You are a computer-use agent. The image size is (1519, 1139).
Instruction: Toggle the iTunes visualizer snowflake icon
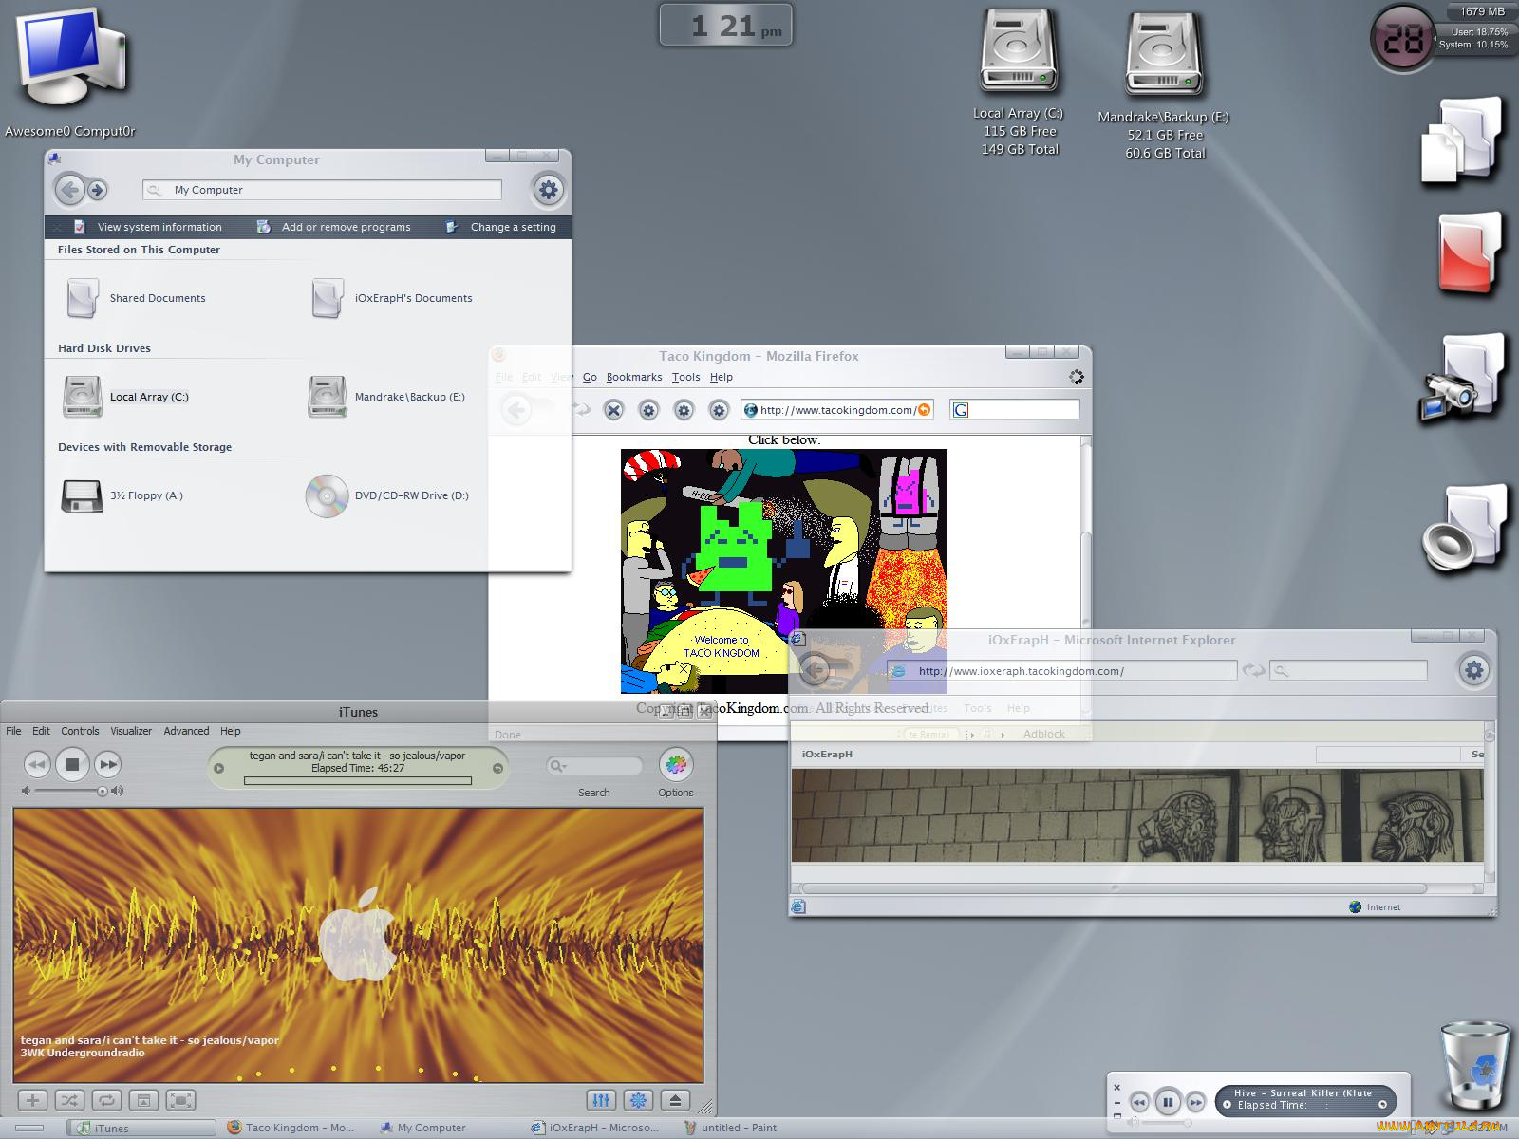pos(638,1100)
